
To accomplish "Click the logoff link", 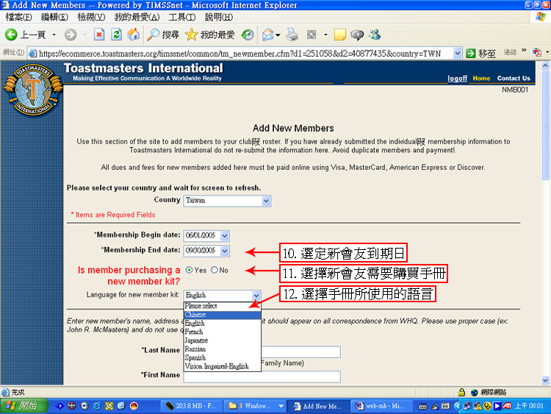I will pos(457,78).
